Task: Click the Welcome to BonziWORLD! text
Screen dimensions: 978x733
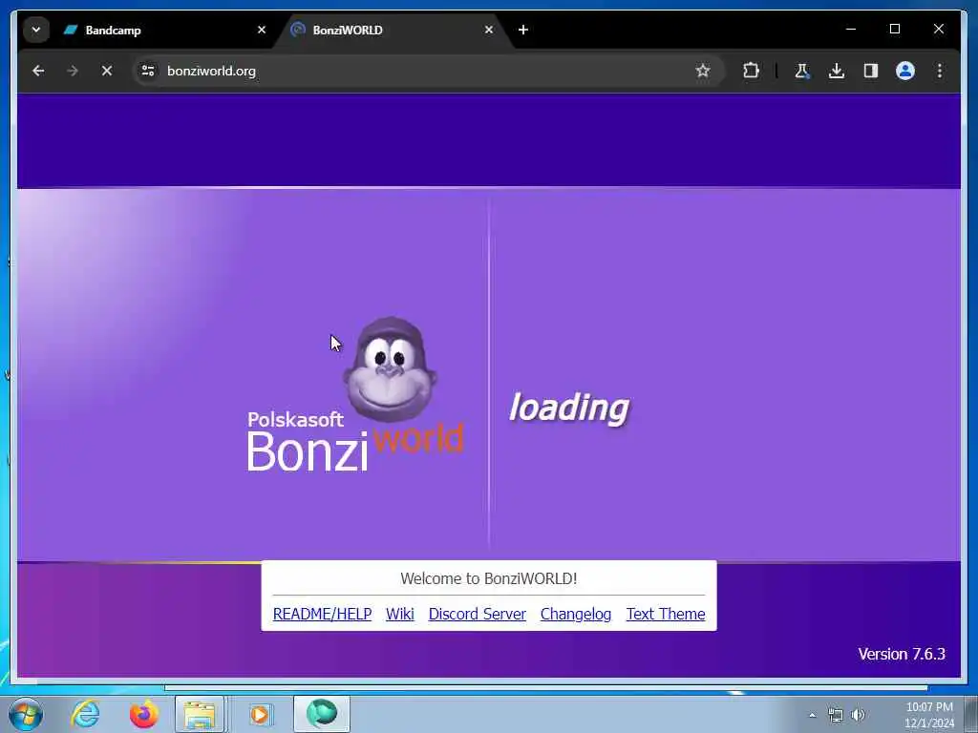Action: (488, 578)
